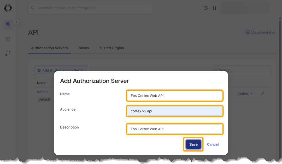Image resolution: width=282 pixels, height=164 pixels.
Task: Open the default authorization server link
Action: [x=43, y=92]
